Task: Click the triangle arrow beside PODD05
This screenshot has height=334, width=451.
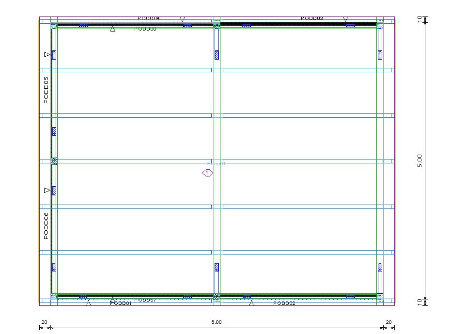Action: pyautogui.click(x=47, y=55)
